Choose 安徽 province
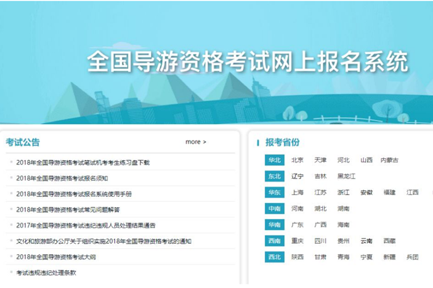 coord(366,192)
